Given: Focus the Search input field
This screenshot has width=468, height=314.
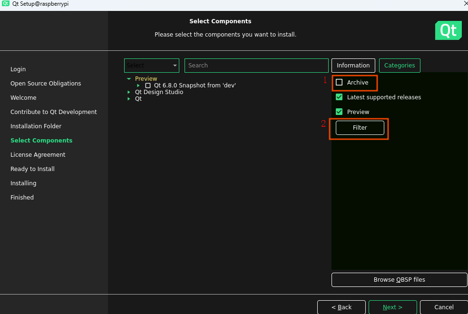Looking at the screenshot, I should click(256, 66).
